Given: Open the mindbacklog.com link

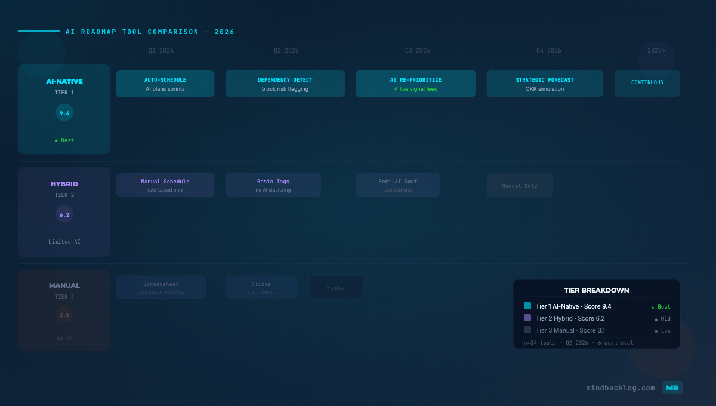Looking at the screenshot, I should point(621,388).
